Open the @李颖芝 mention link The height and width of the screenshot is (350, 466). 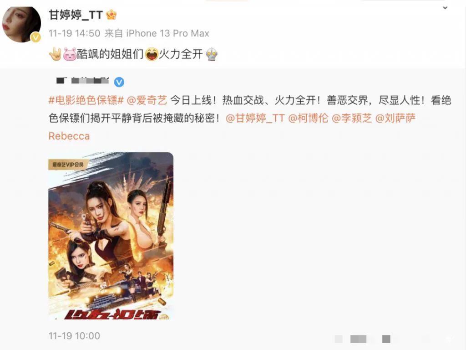352,118
